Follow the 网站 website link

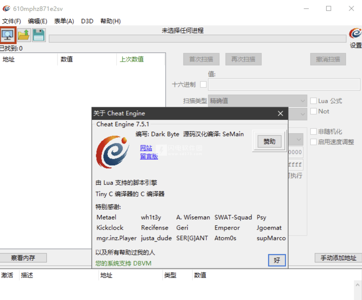[146, 148]
